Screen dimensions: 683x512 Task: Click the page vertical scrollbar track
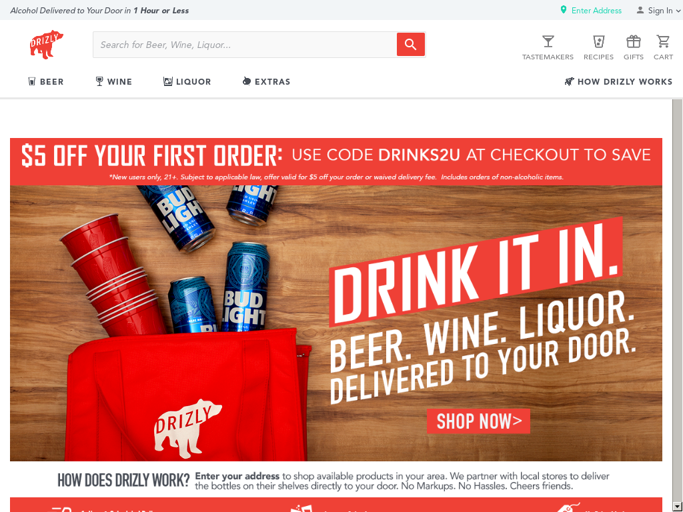tap(678, 301)
